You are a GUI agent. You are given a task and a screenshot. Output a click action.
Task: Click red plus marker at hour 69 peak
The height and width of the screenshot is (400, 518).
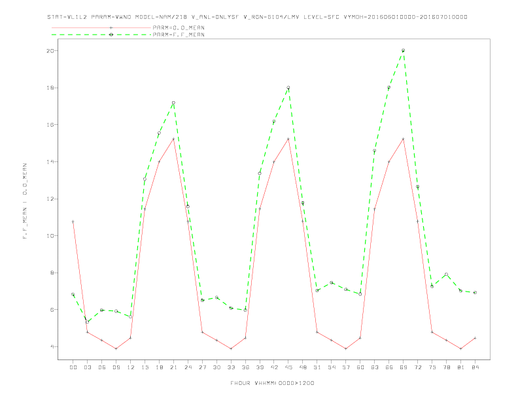404,139
